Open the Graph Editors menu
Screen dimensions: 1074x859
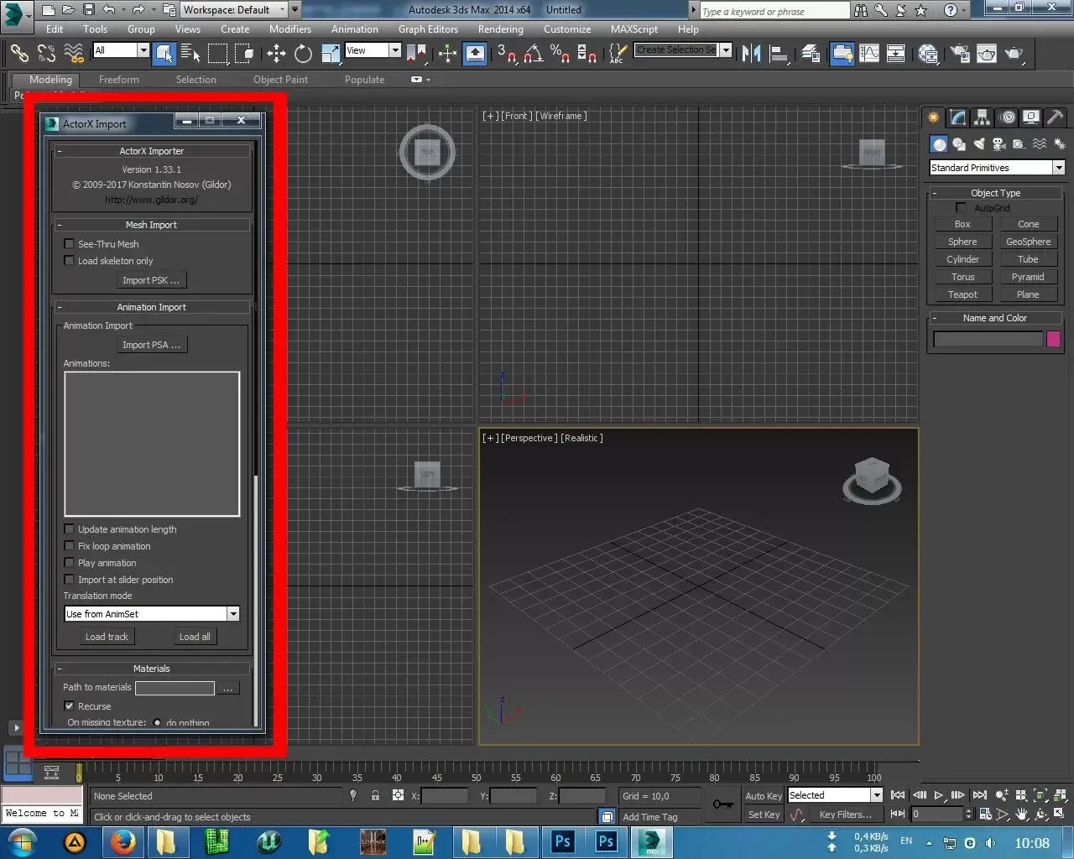[x=428, y=29]
